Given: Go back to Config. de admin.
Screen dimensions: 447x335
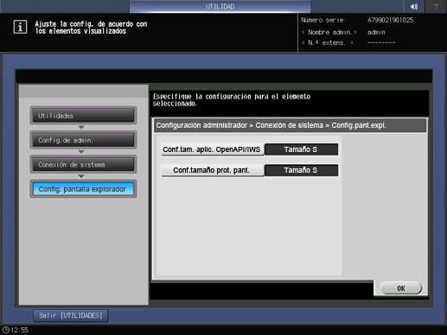Looking at the screenshot, I should pyautogui.click(x=83, y=140).
